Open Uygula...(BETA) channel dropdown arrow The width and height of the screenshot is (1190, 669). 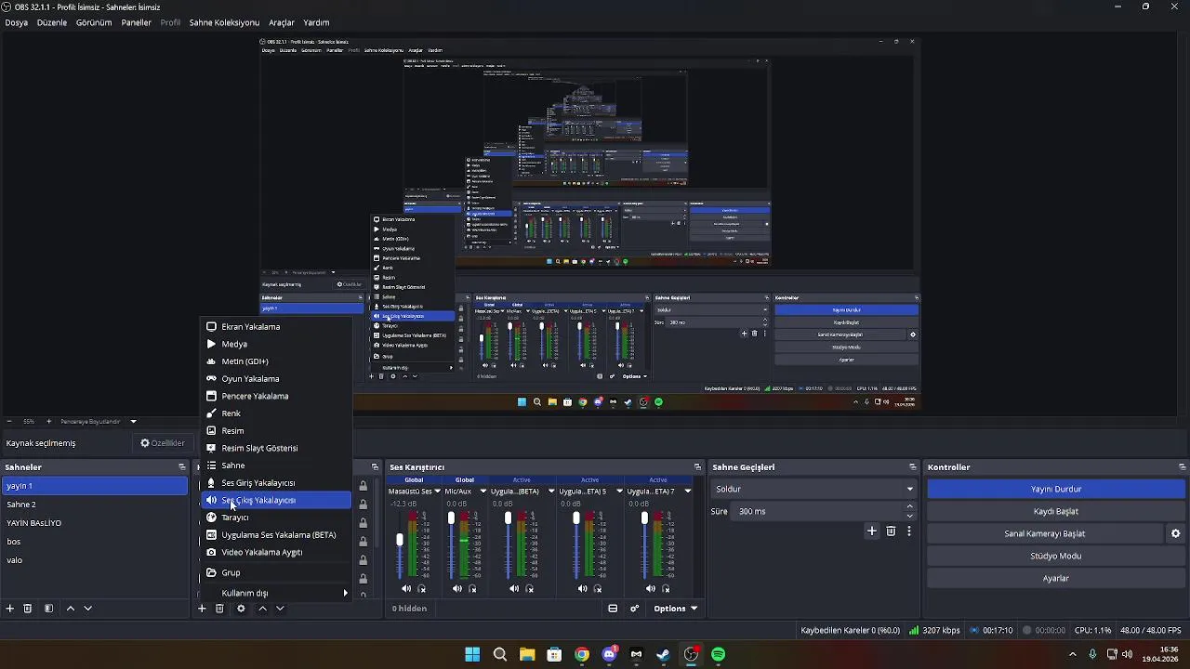[551, 491]
